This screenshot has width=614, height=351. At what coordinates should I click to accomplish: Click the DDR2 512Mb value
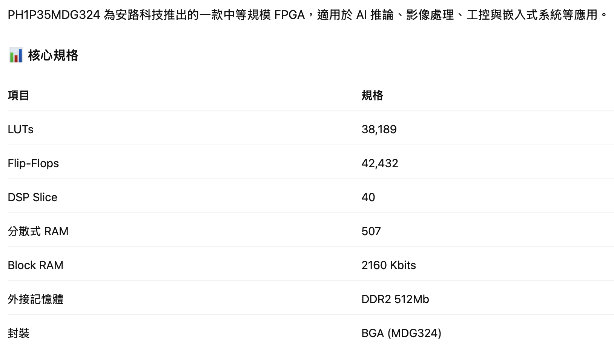[x=395, y=299]
